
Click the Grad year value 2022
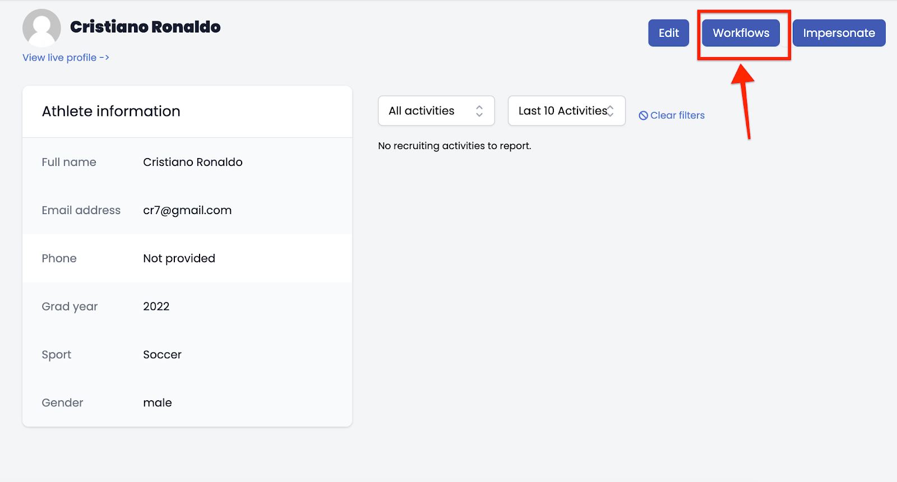[x=156, y=307]
